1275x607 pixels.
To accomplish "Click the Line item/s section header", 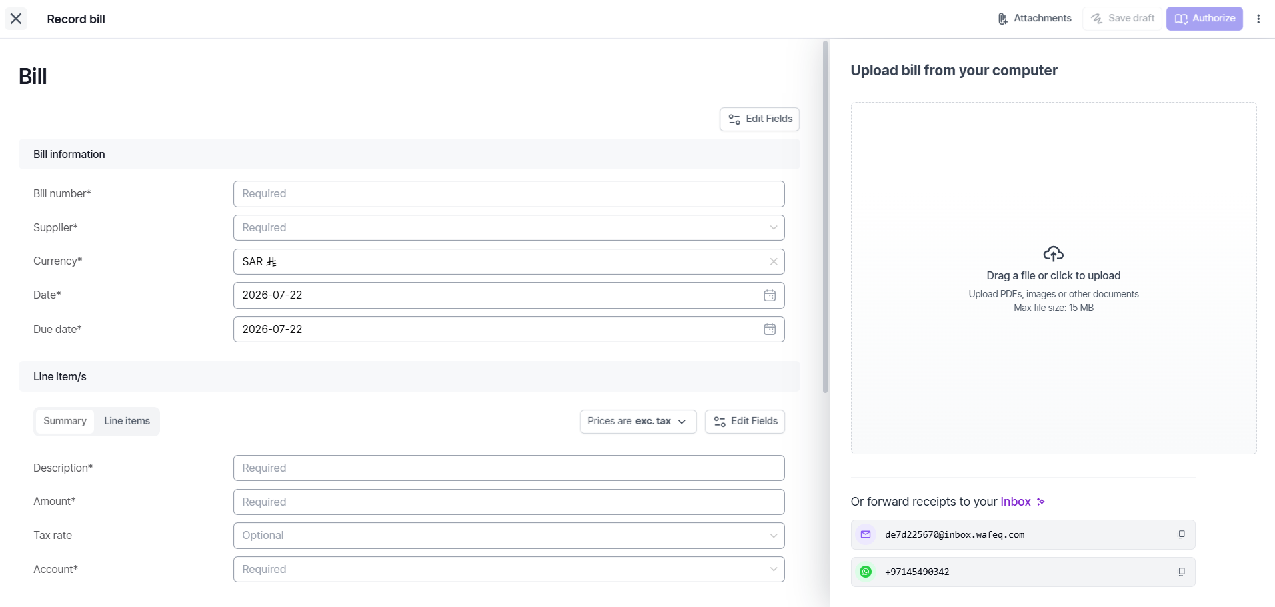I will click(409, 377).
